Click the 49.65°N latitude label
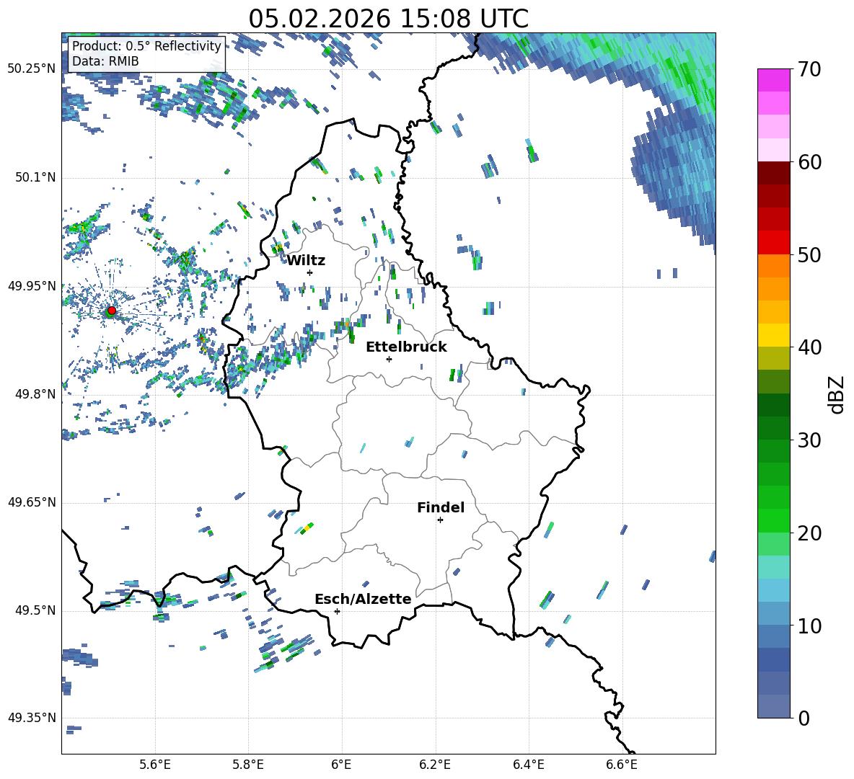 32,502
